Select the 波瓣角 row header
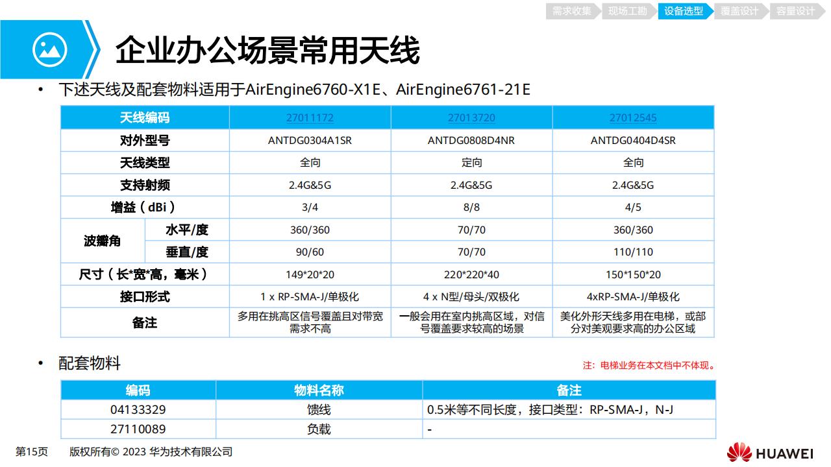 (x=102, y=241)
